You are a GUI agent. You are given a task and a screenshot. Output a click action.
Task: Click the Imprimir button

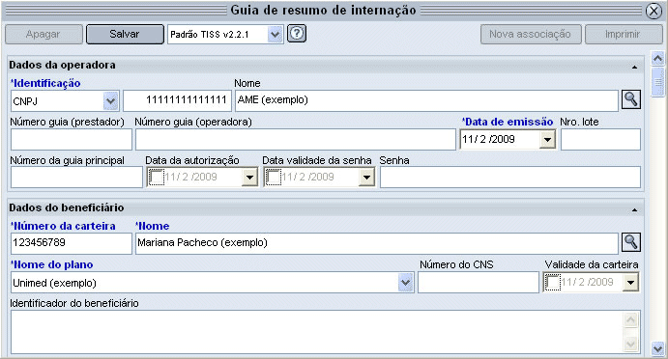point(624,34)
